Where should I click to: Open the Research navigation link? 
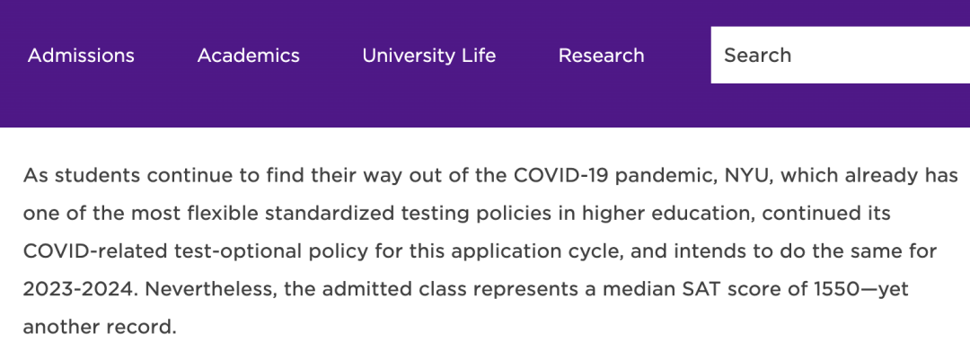(601, 56)
